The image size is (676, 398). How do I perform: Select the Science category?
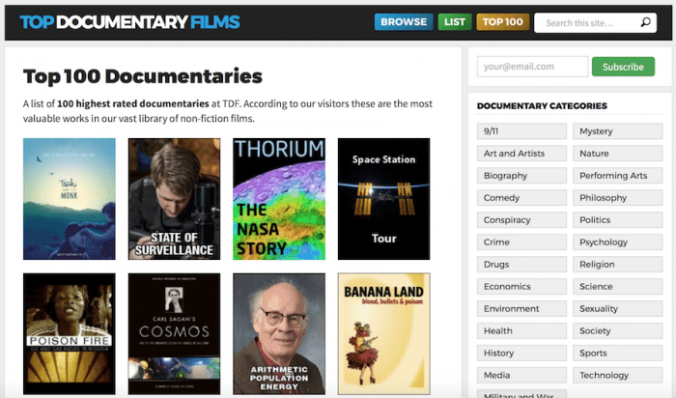617,286
